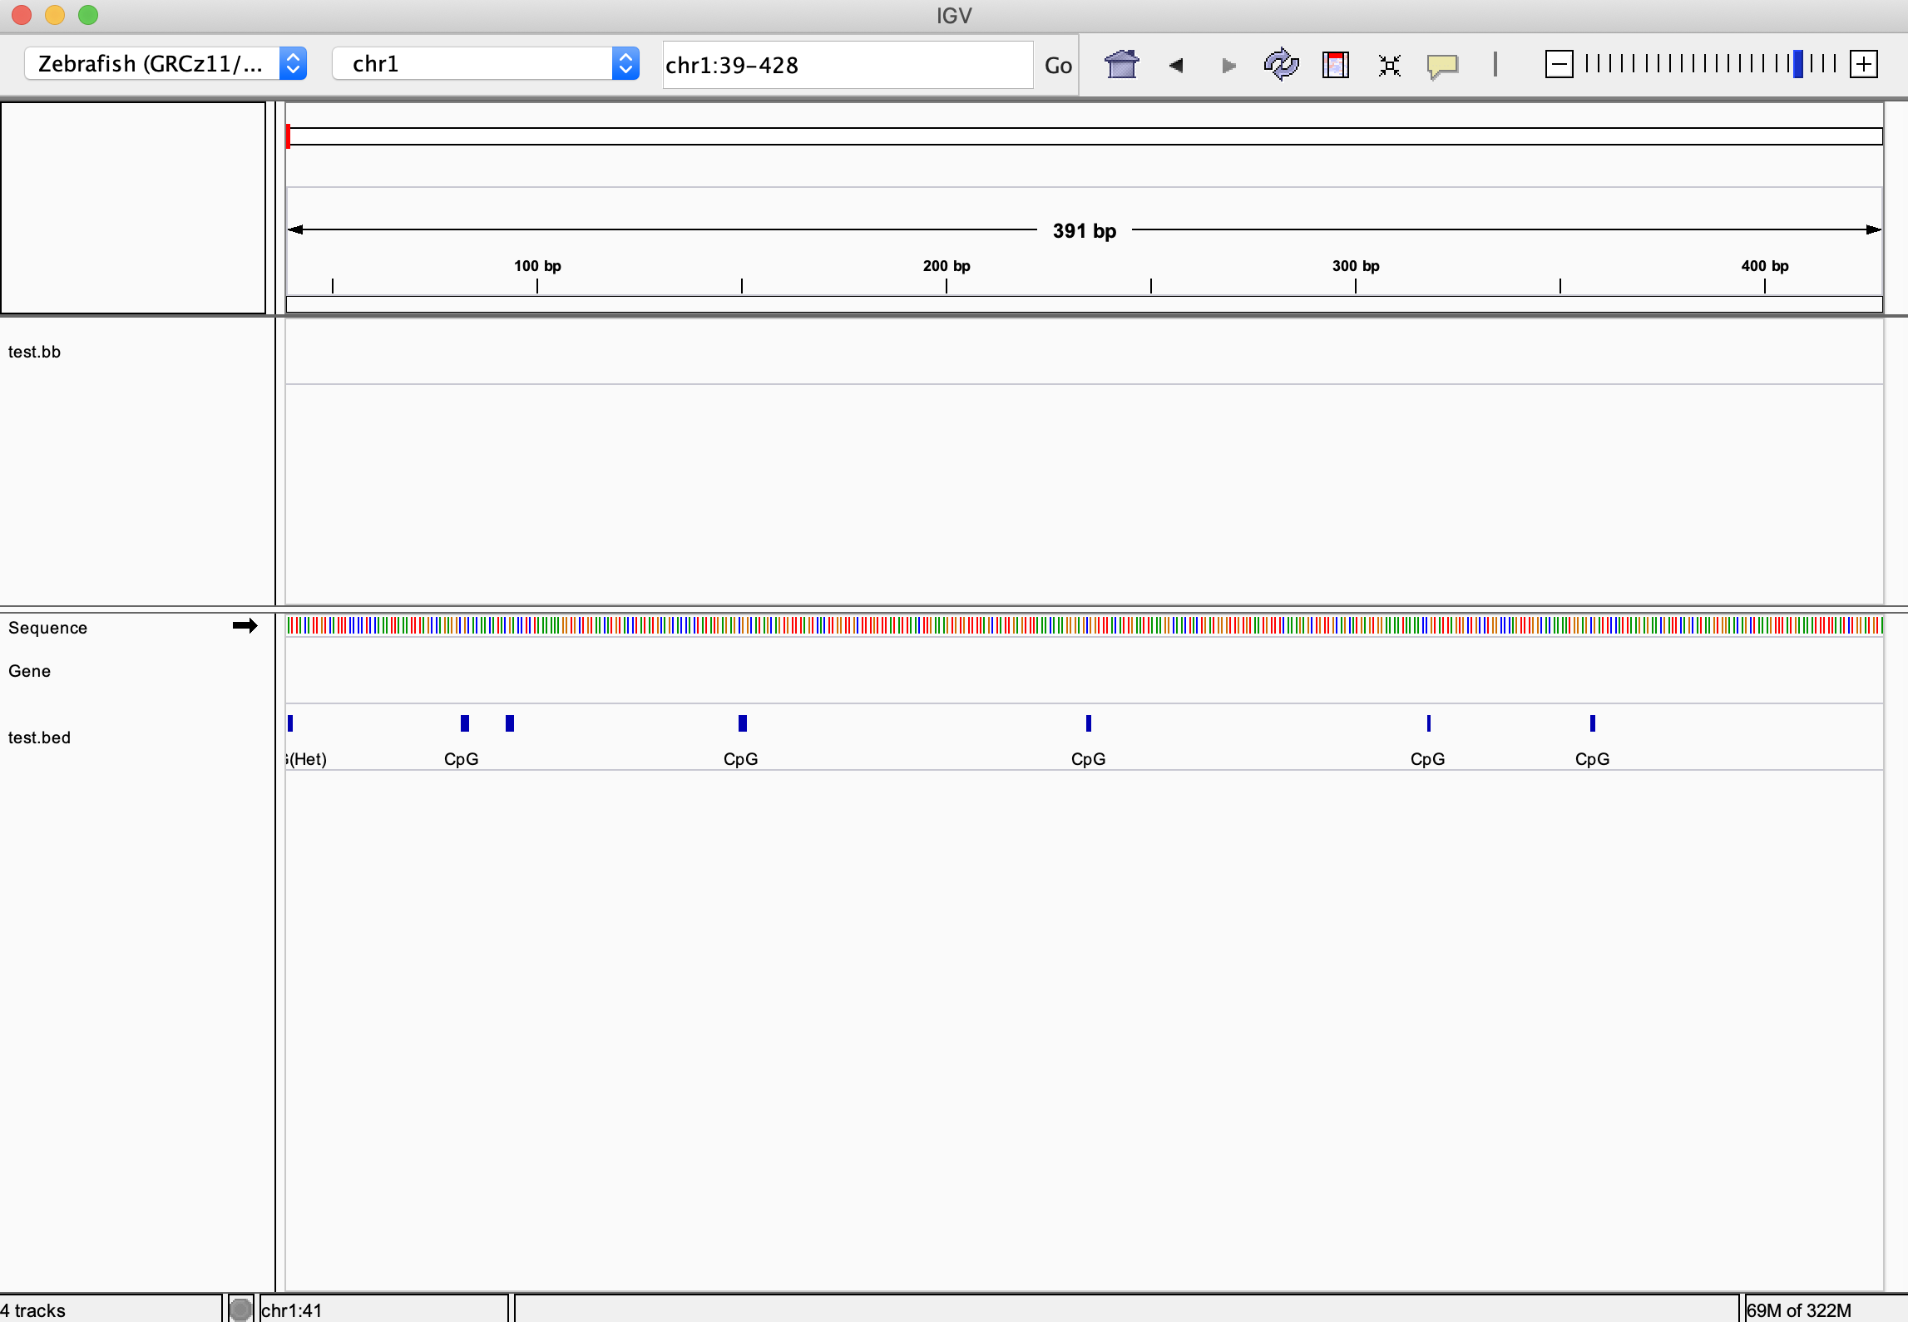Open the chromosome selector showing chr1
Viewport: 1908px width, 1322px height.
(474, 63)
